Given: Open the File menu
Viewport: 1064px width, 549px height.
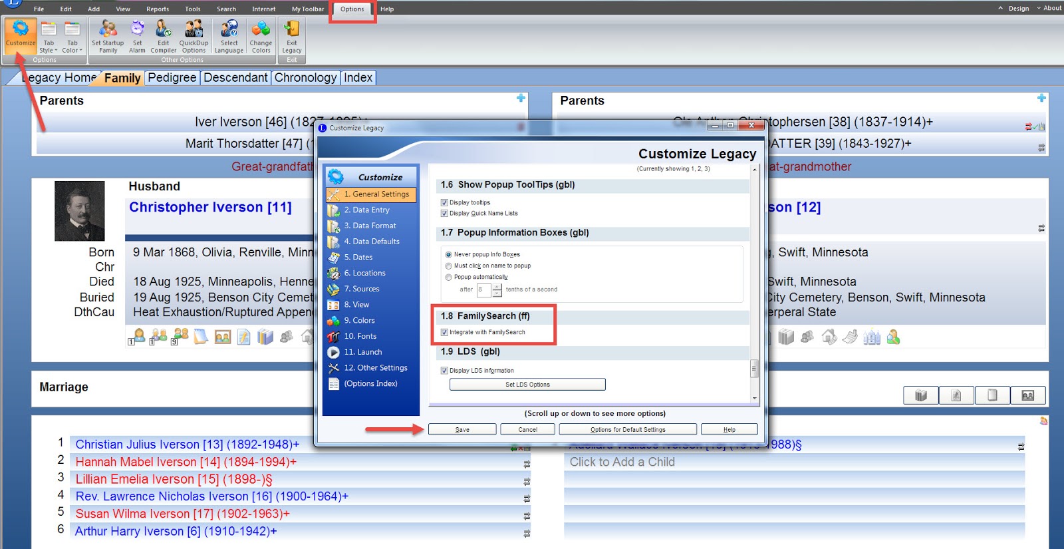Looking at the screenshot, I should click(39, 9).
